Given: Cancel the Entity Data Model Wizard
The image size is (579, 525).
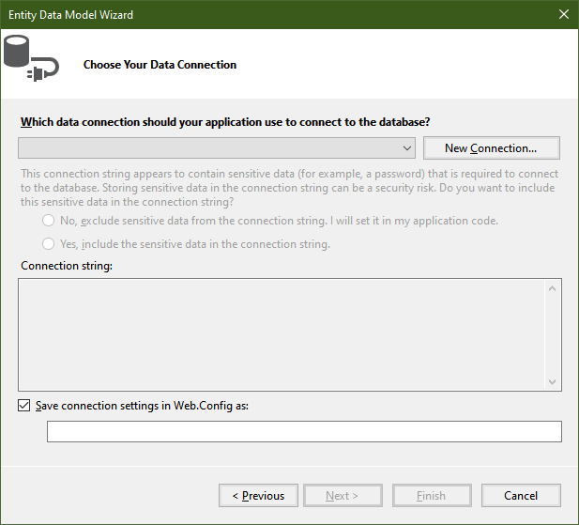Looking at the screenshot, I should point(521,496).
